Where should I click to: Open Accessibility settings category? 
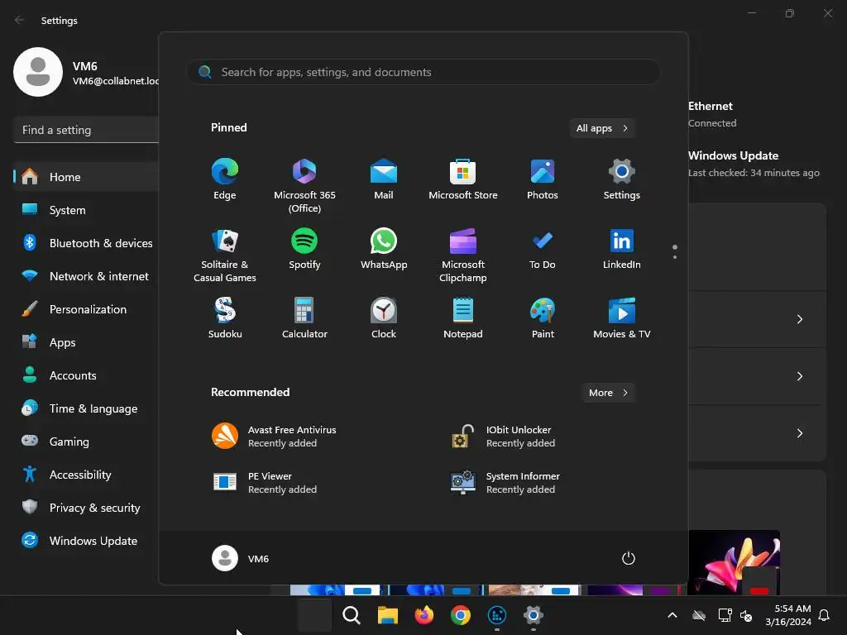click(86, 475)
